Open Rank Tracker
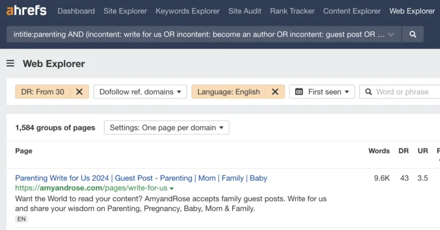Image resolution: width=440 pixels, height=230 pixels. pos(292,11)
